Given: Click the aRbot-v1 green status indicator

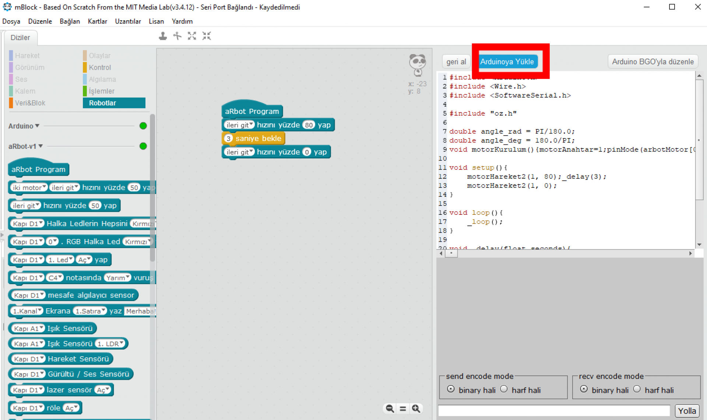Looking at the screenshot, I should point(143,146).
